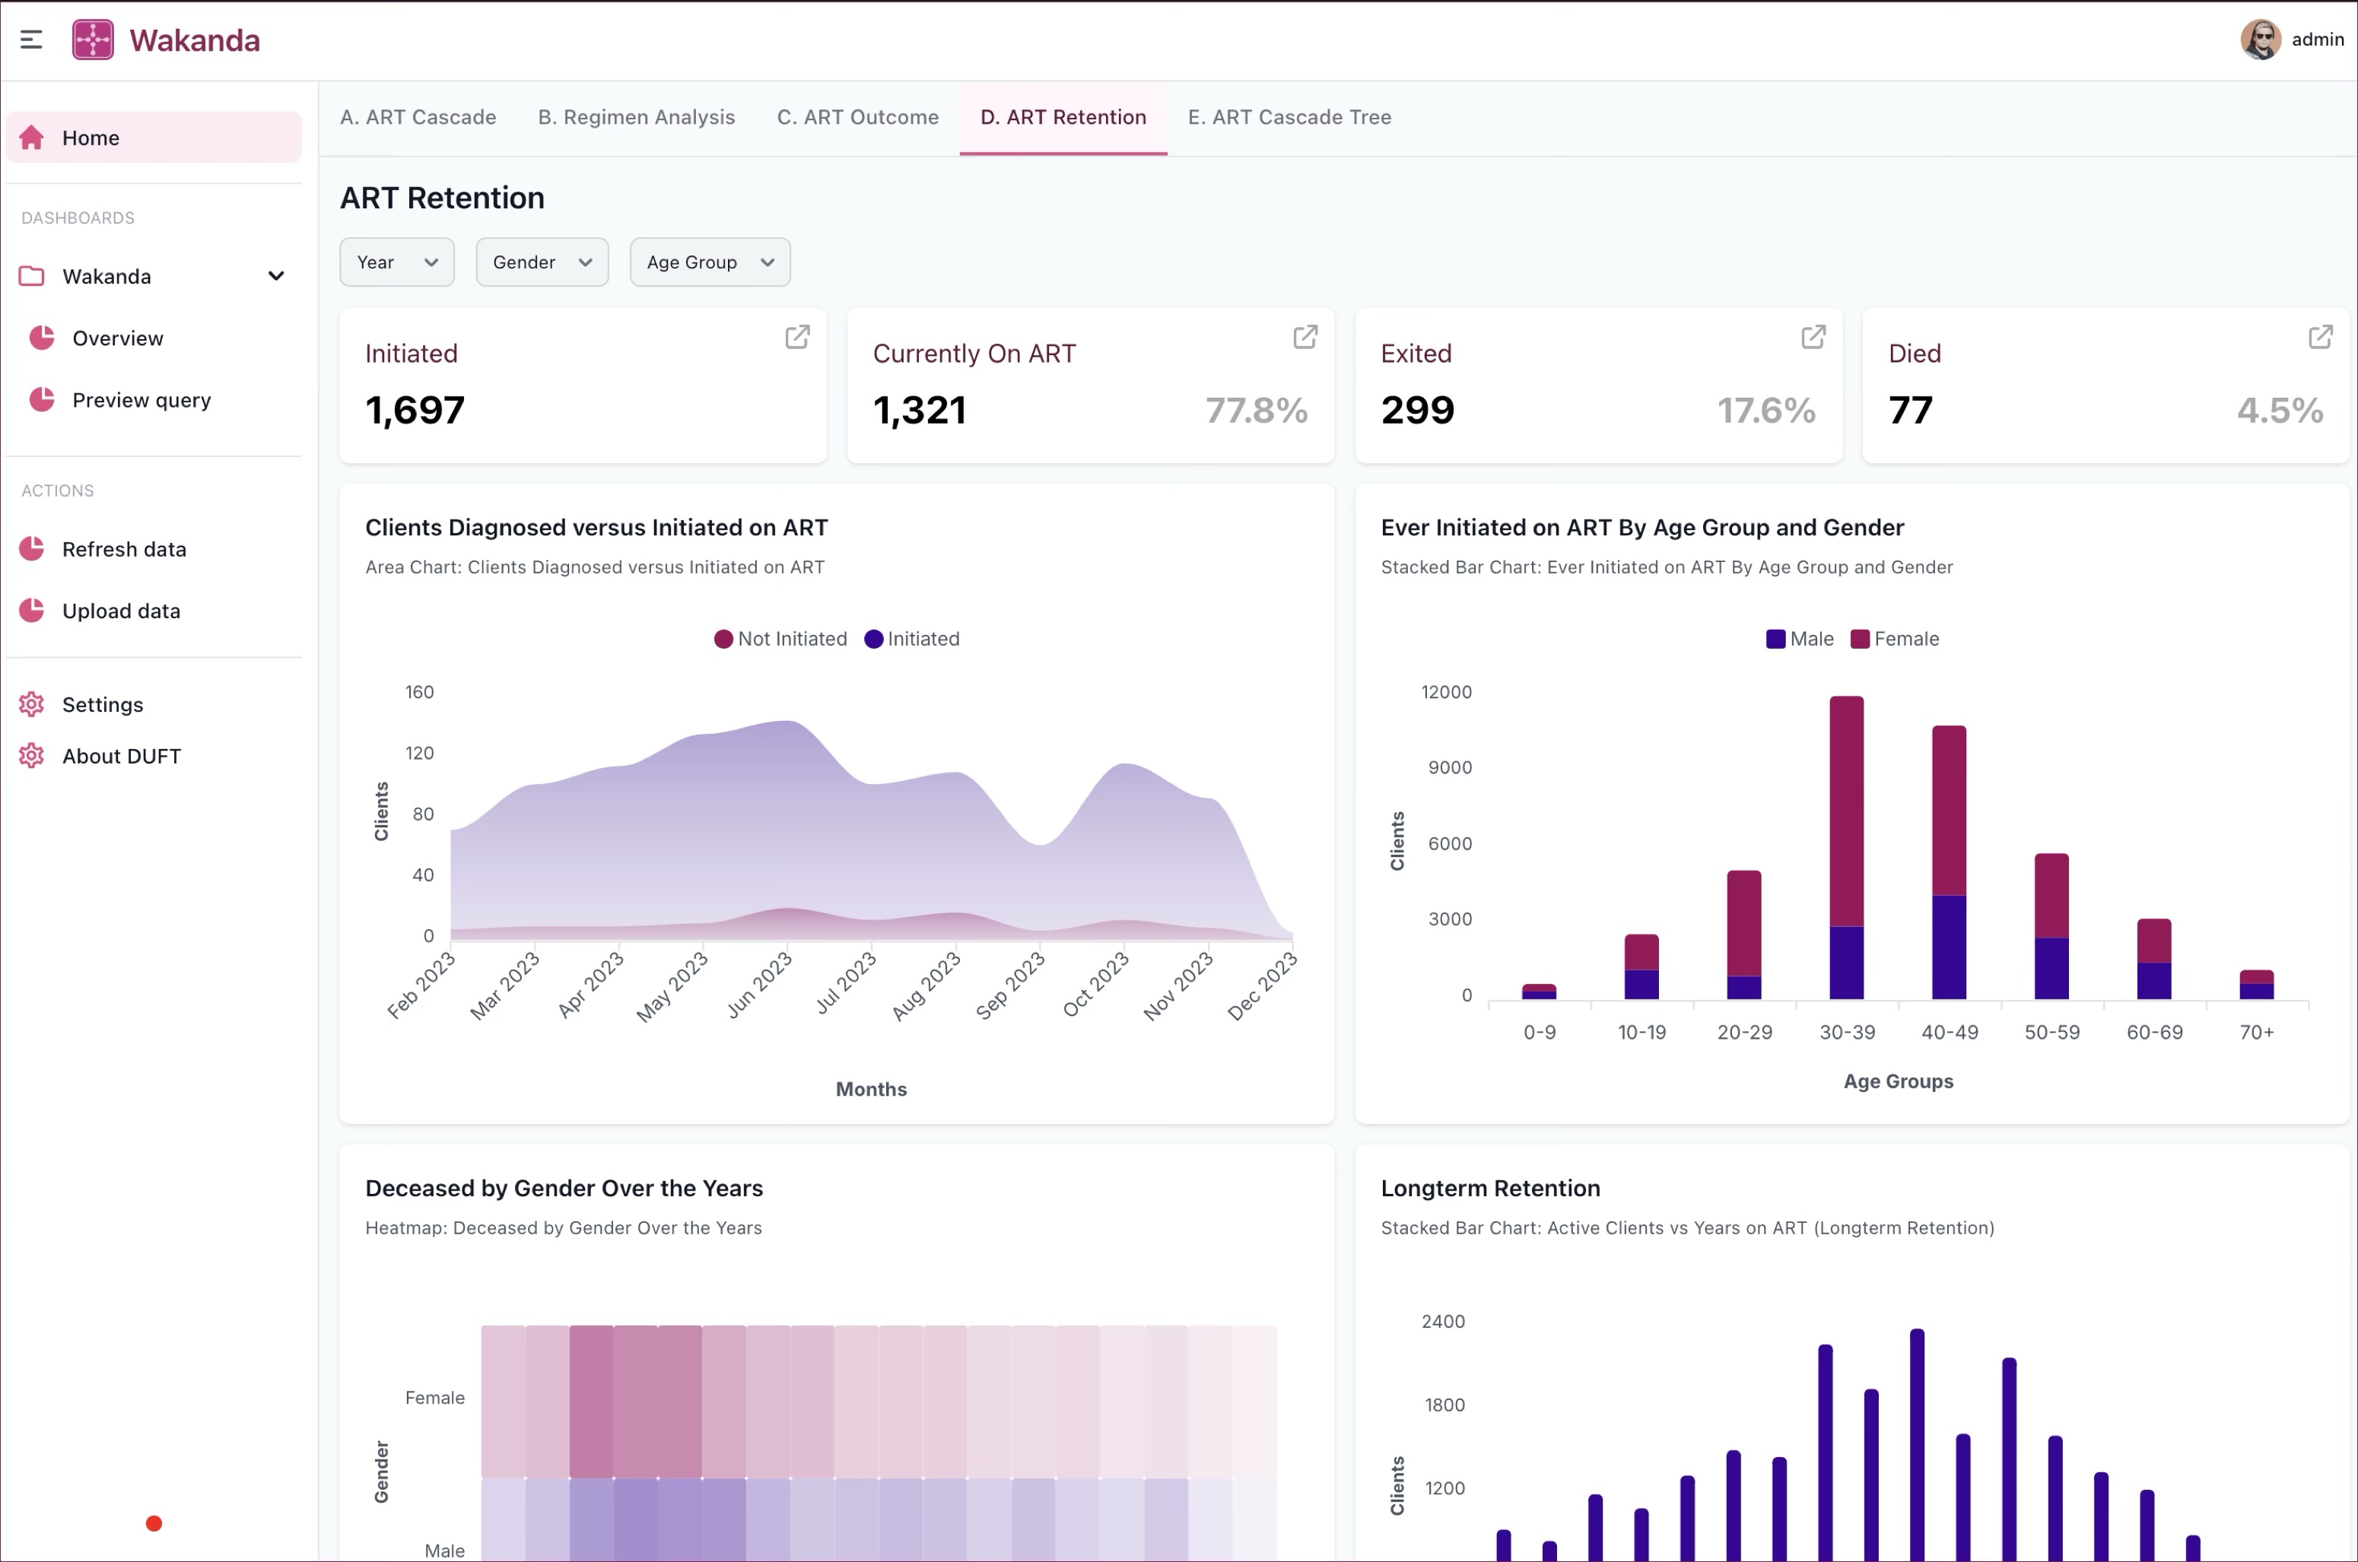
Task: Open the Currently On ART external-link icon
Action: pyautogui.click(x=1305, y=337)
